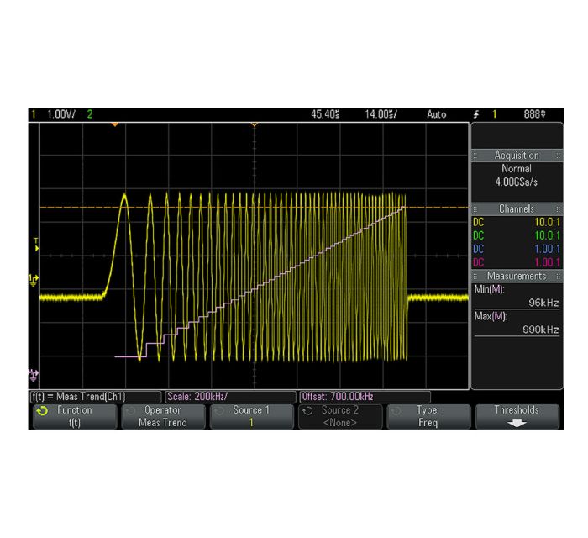Screen dimensions: 588x538
Task: Select the f(t) = Meas Trend(Ch1) label
Action: [x=96, y=397]
